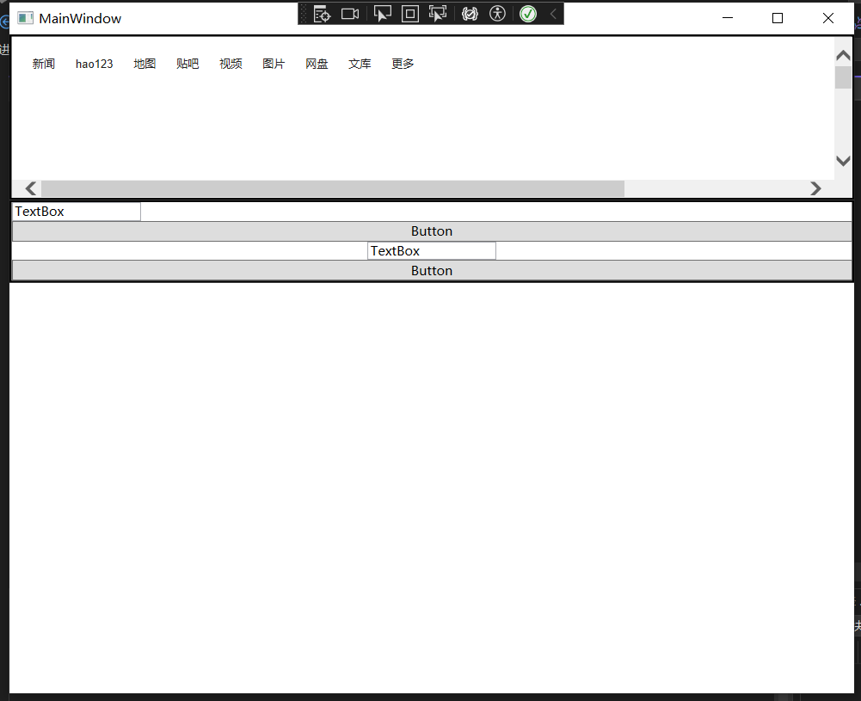The image size is (861, 701).
Task: Open the 贴吧 link
Action: point(188,64)
